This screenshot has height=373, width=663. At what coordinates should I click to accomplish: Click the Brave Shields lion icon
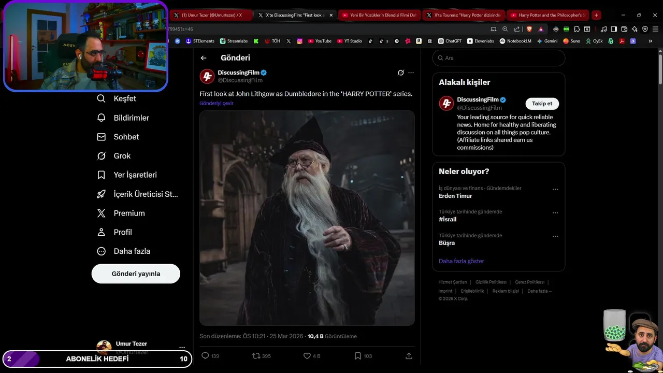tap(529, 29)
